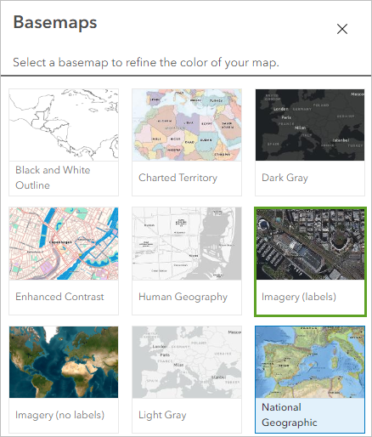Viewport: 372px width, 437px height.
Task: Select the Imagery (labels) satellite thumbnail
Action: 310,244
